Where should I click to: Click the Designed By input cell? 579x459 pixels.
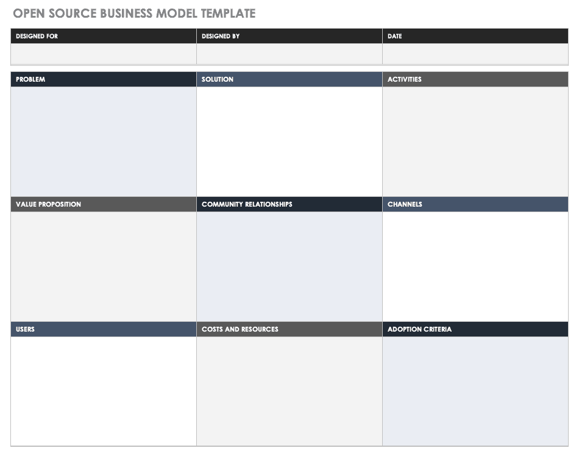[x=289, y=54]
